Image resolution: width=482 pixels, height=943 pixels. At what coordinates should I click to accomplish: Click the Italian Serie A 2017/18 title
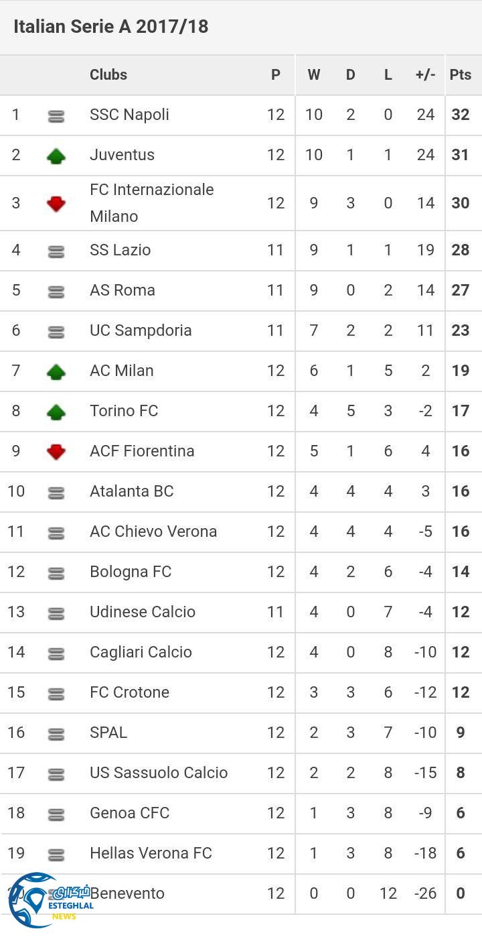[x=110, y=27]
